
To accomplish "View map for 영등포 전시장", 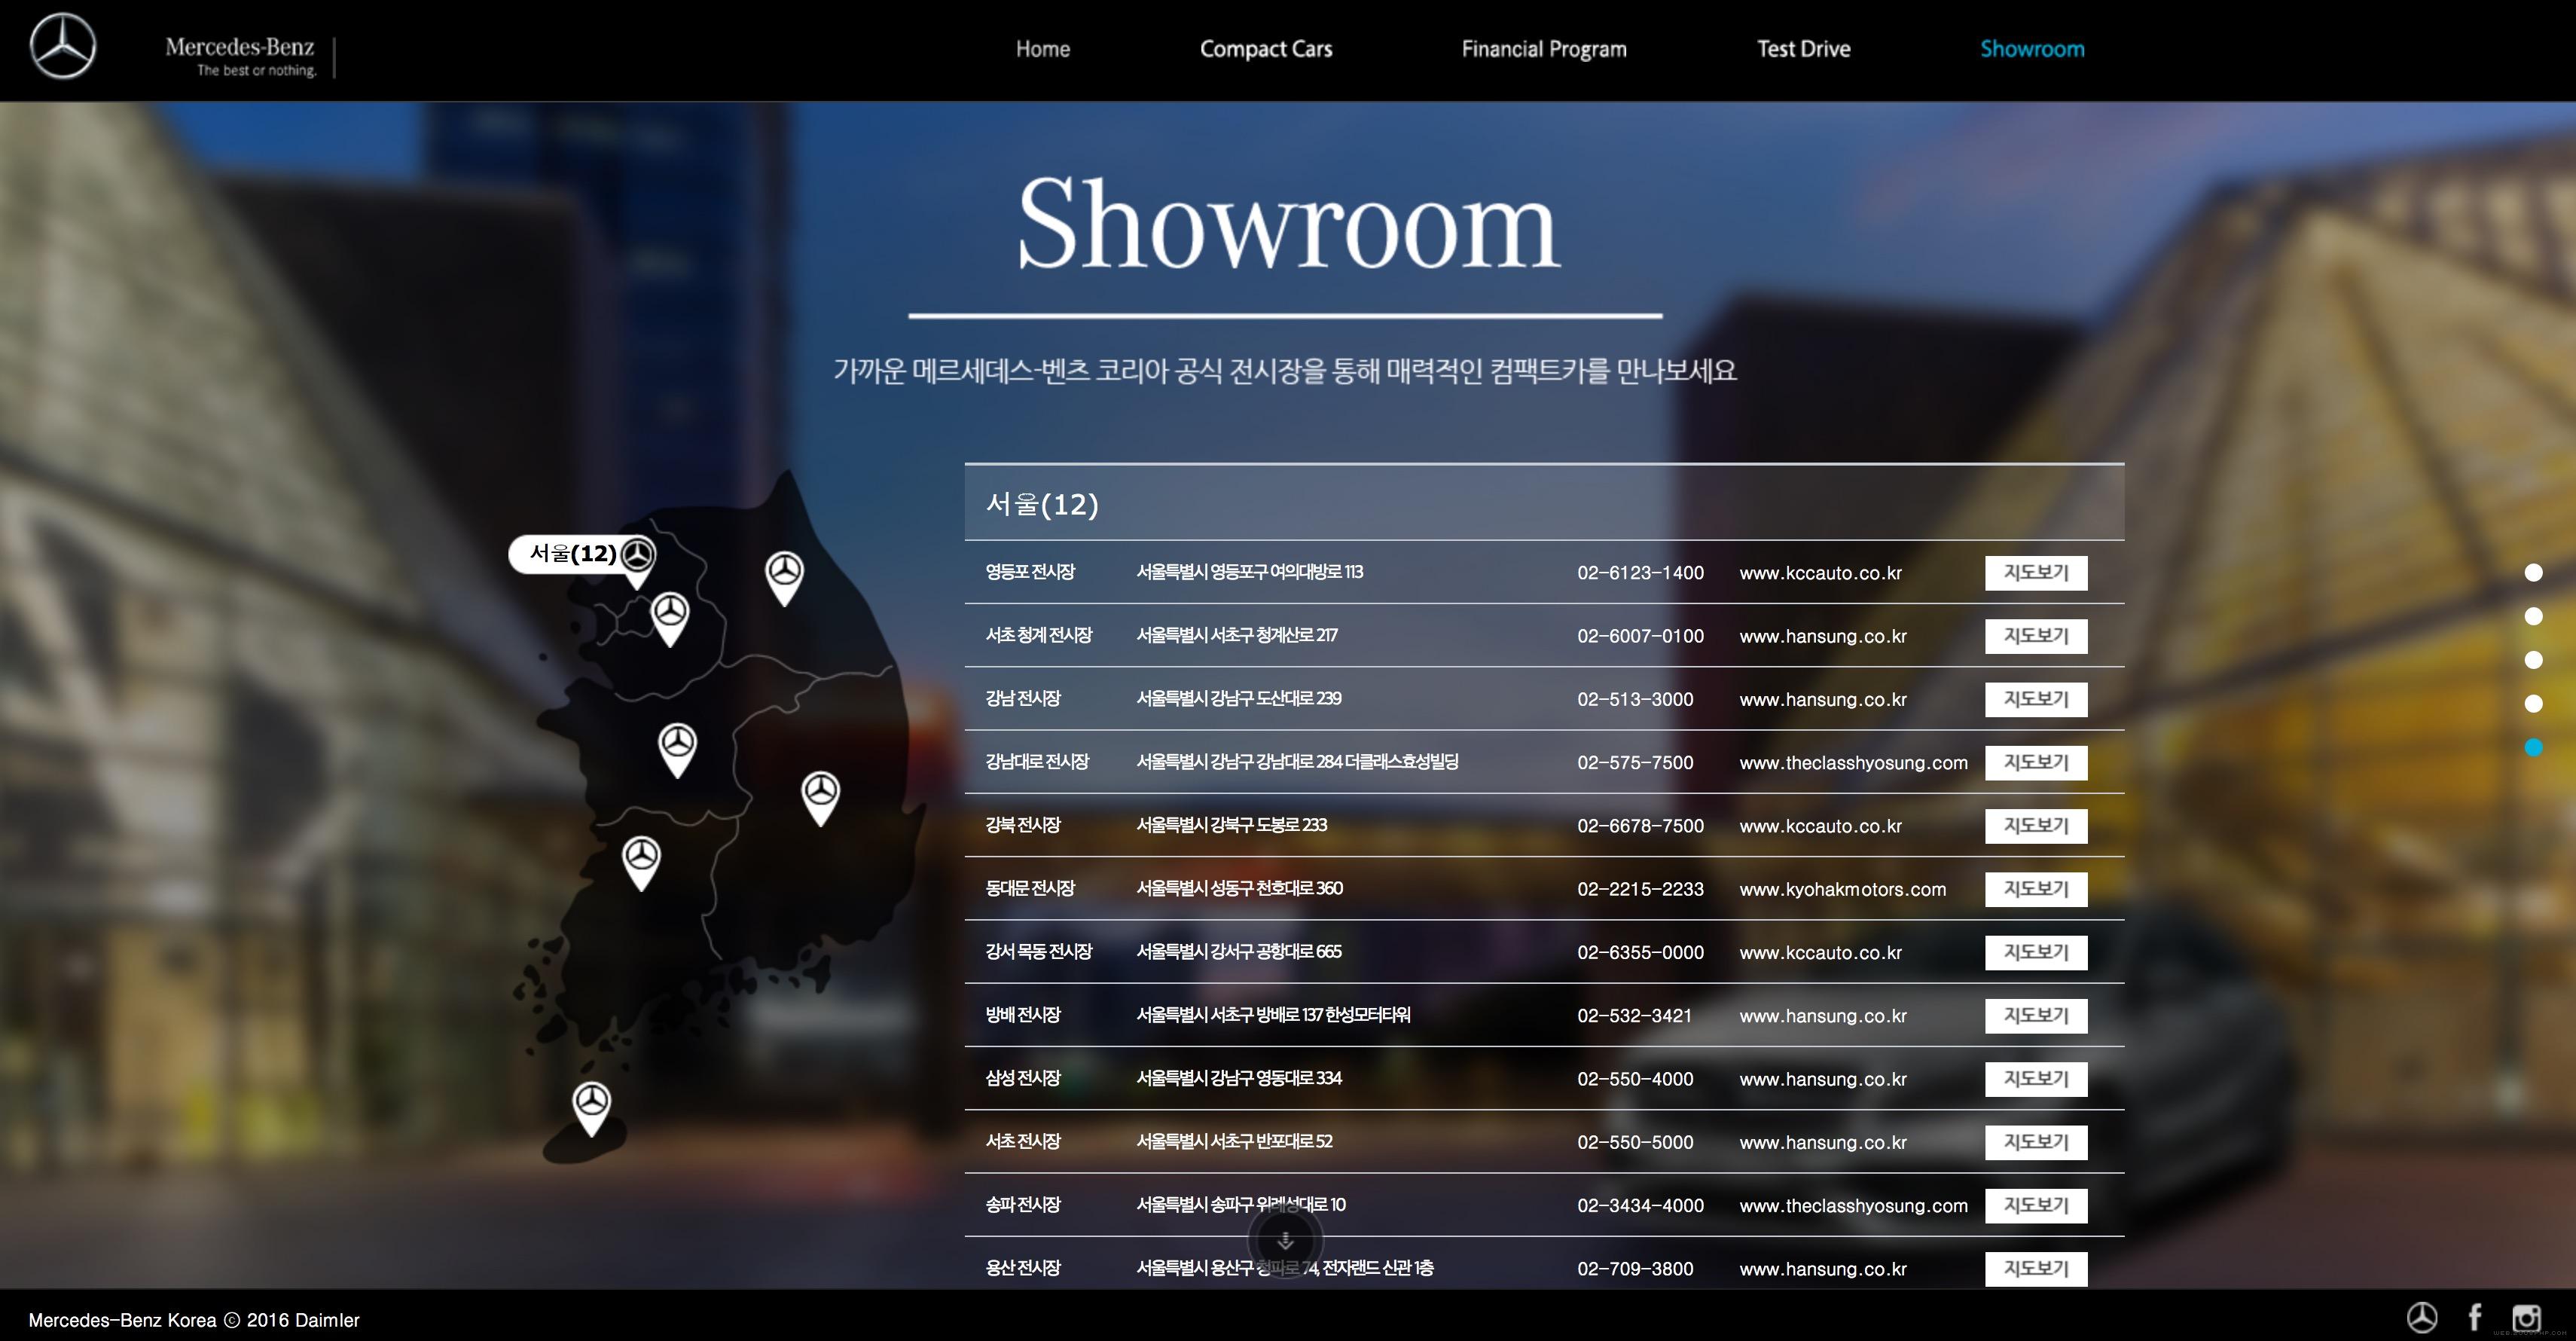I will tap(2036, 573).
